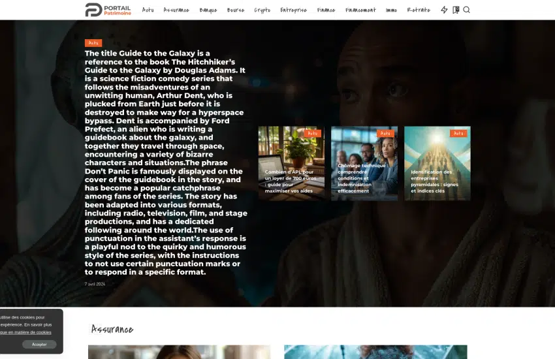Open 'Identification des entreprises pyramidales' article
Screen dimensions: 555x359
coord(434,181)
